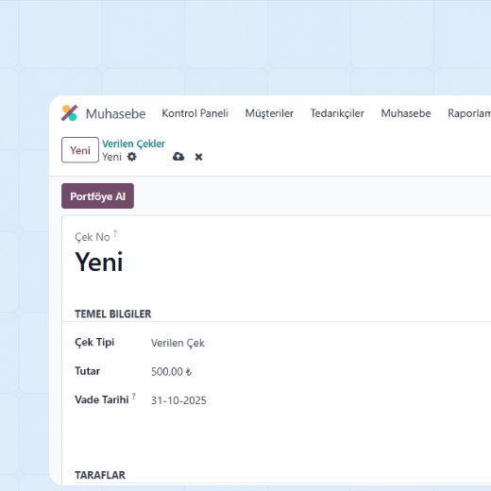Edit the Tutar amount field 500,00
491x491 pixels.
171,372
